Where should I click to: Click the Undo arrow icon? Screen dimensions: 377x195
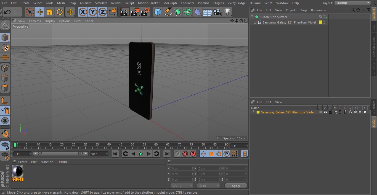pyautogui.click(x=7, y=12)
